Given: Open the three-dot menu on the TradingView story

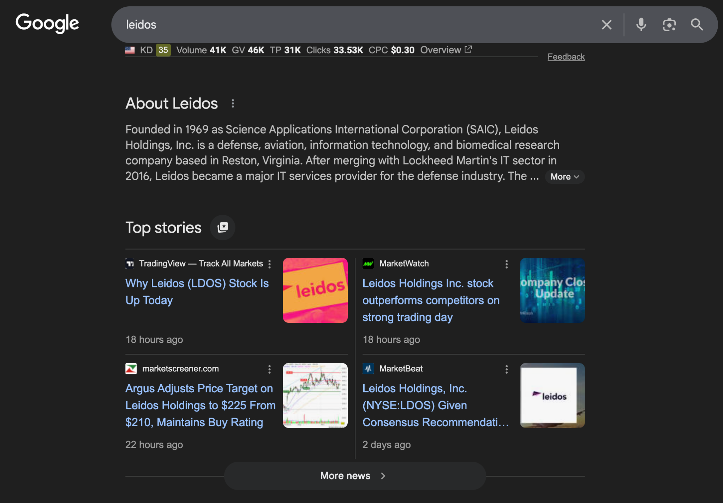Looking at the screenshot, I should point(269,264).
